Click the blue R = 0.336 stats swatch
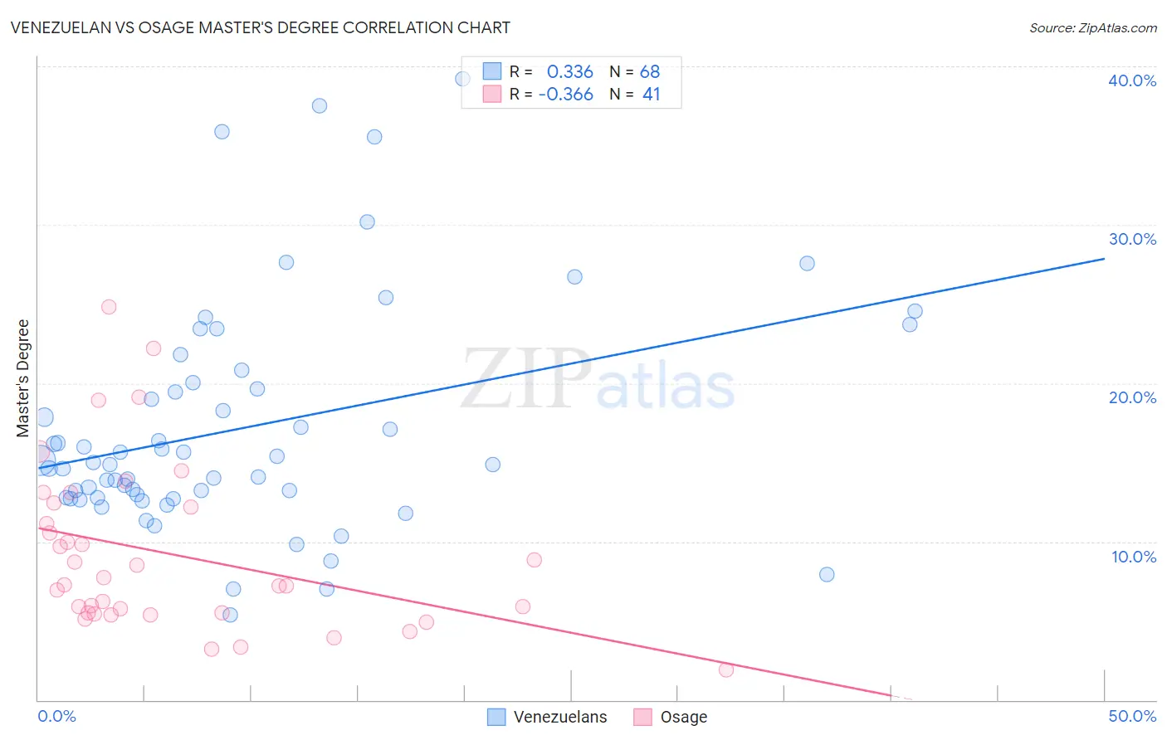Image resolution: width=1167 pixels, height=740 pixels. [492, 71]
